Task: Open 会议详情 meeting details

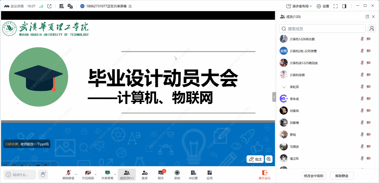Action: point(14,6)
